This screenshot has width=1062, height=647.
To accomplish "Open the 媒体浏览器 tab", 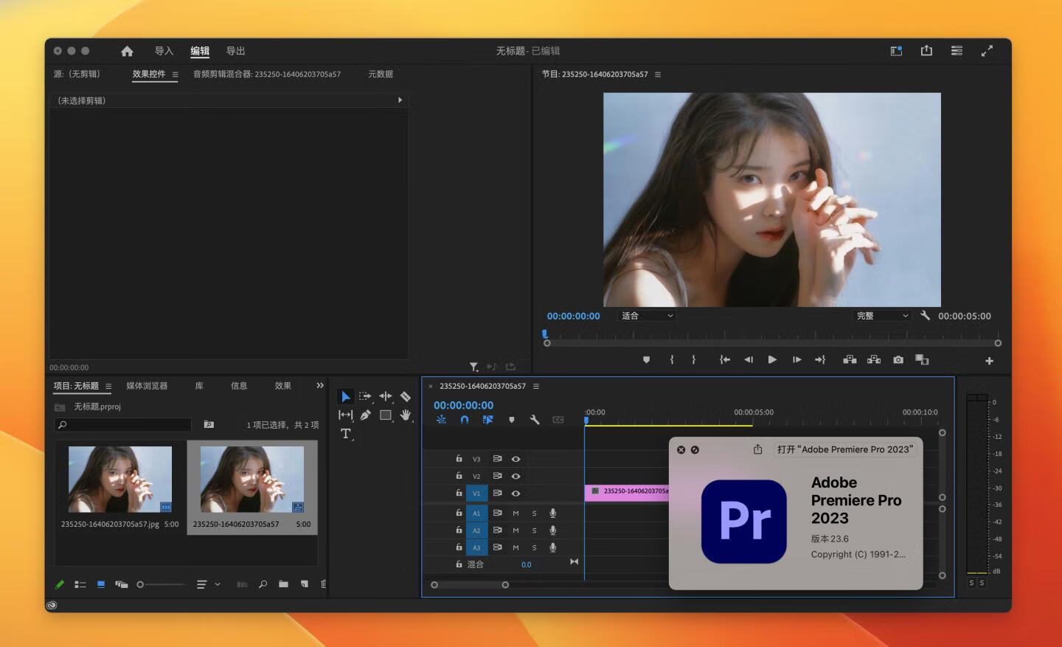I will 147,386.
